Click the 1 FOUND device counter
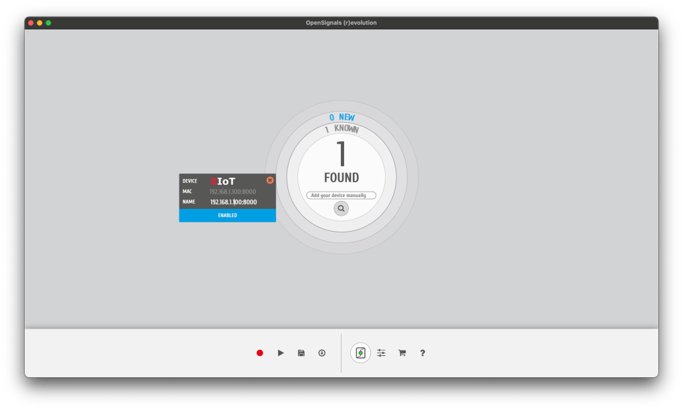 341,162
